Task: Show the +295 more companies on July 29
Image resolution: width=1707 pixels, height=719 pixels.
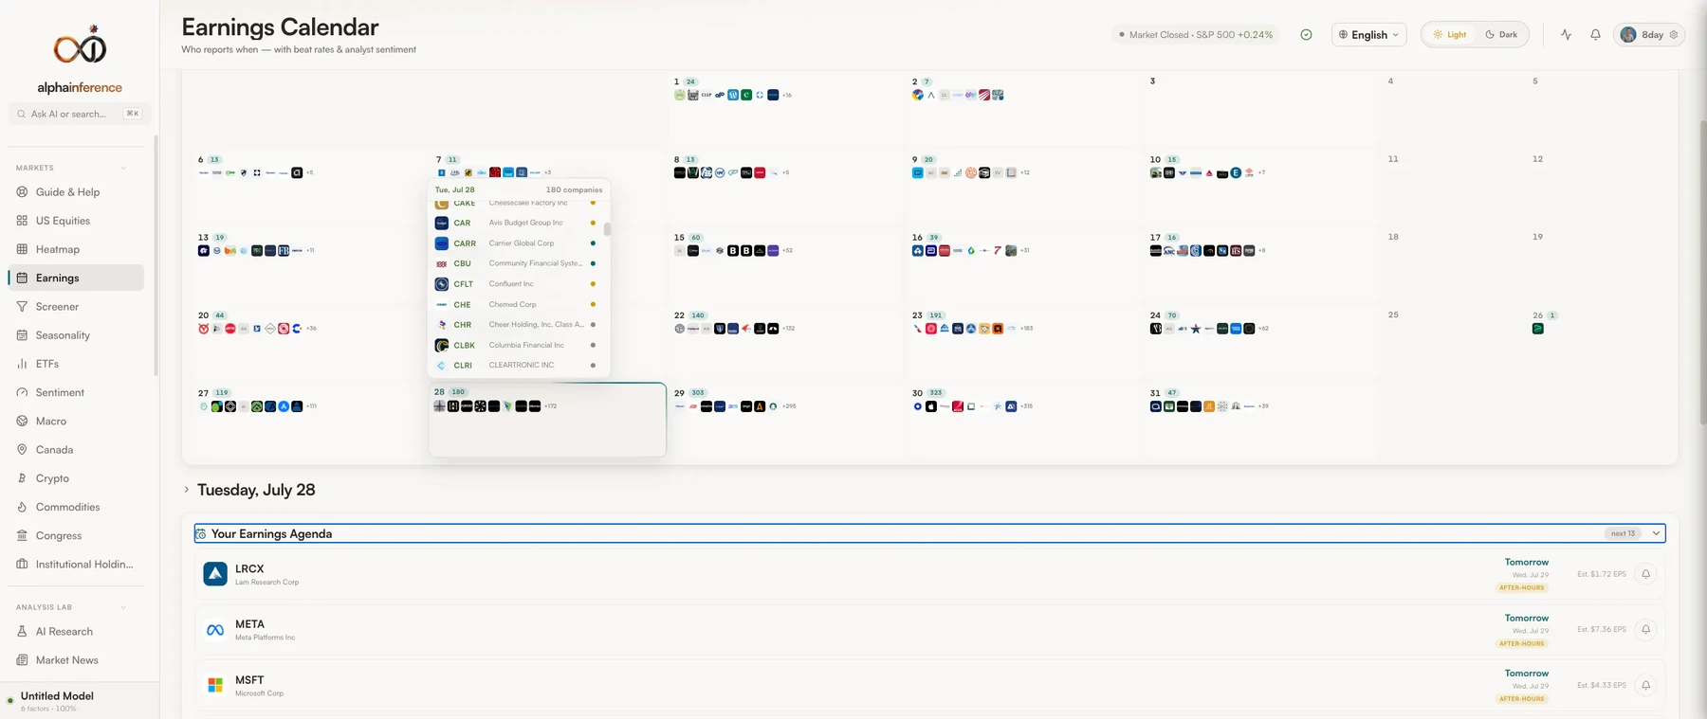Action: (x=789, y=406)
